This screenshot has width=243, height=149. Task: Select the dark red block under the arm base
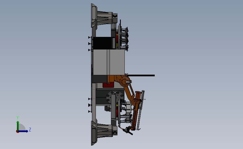[108, 85]
